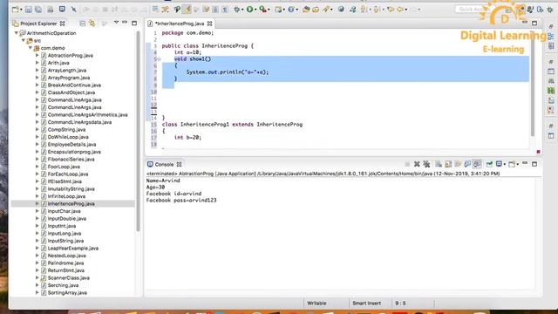Select BreakAndContinue.java file
Screen dimensions: 558x314
[x=74, y=85]
